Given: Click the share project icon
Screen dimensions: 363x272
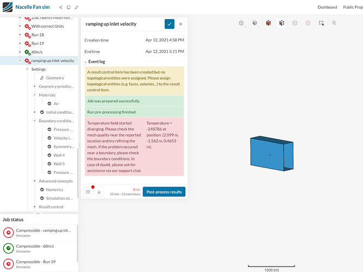Looking at the screenshot, I should (x=61, y=8).
